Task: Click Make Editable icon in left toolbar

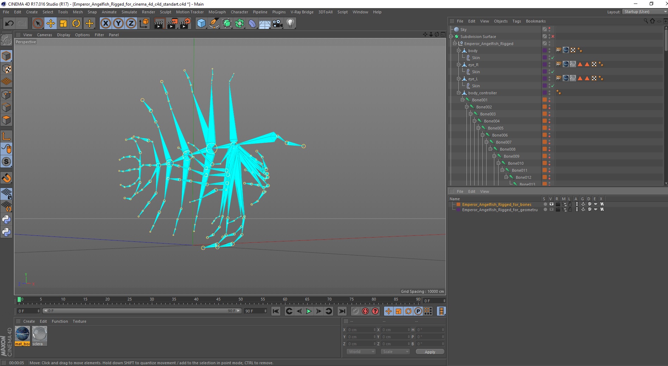Action: 6,40
